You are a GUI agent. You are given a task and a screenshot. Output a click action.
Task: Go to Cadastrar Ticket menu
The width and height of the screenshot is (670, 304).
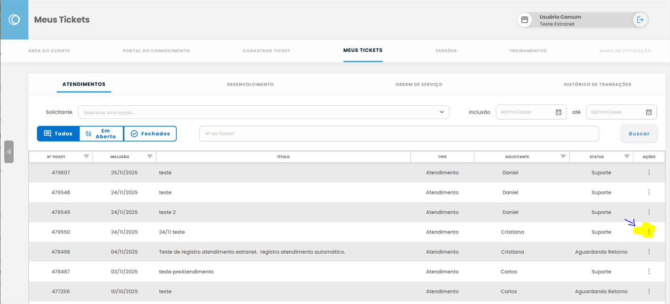267,51
